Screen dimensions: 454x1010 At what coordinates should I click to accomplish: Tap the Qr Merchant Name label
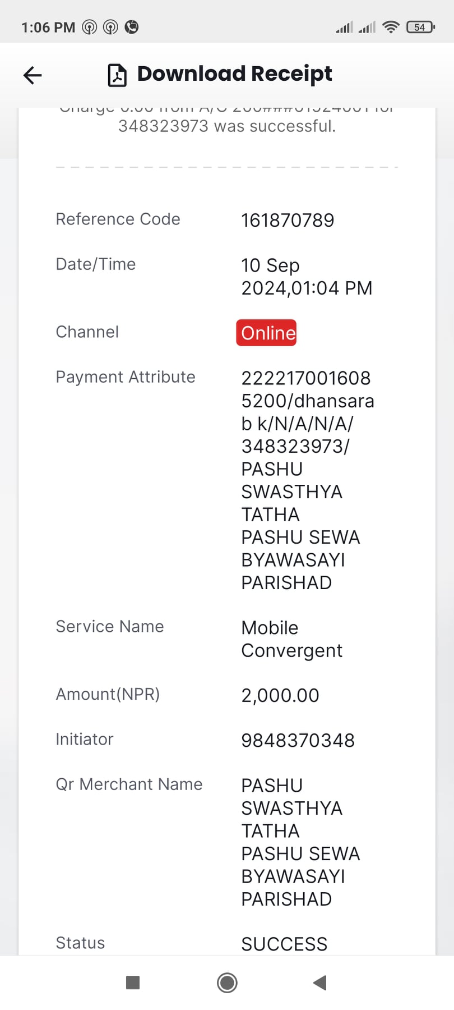pos(129,784)
